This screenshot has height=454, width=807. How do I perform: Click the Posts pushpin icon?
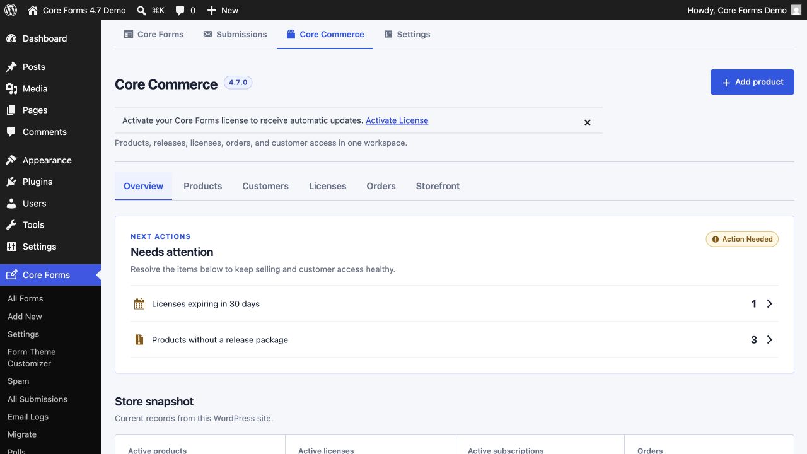pos(11,67)
